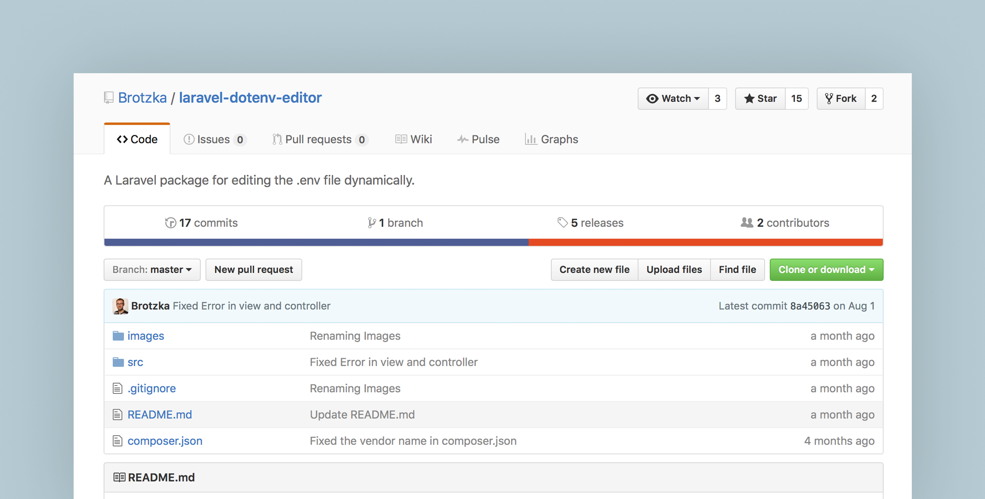Open the Watch notification dropdown
The height and width of the screenshot is (499, 985).
pyautogui.click(x=697, y=98)
